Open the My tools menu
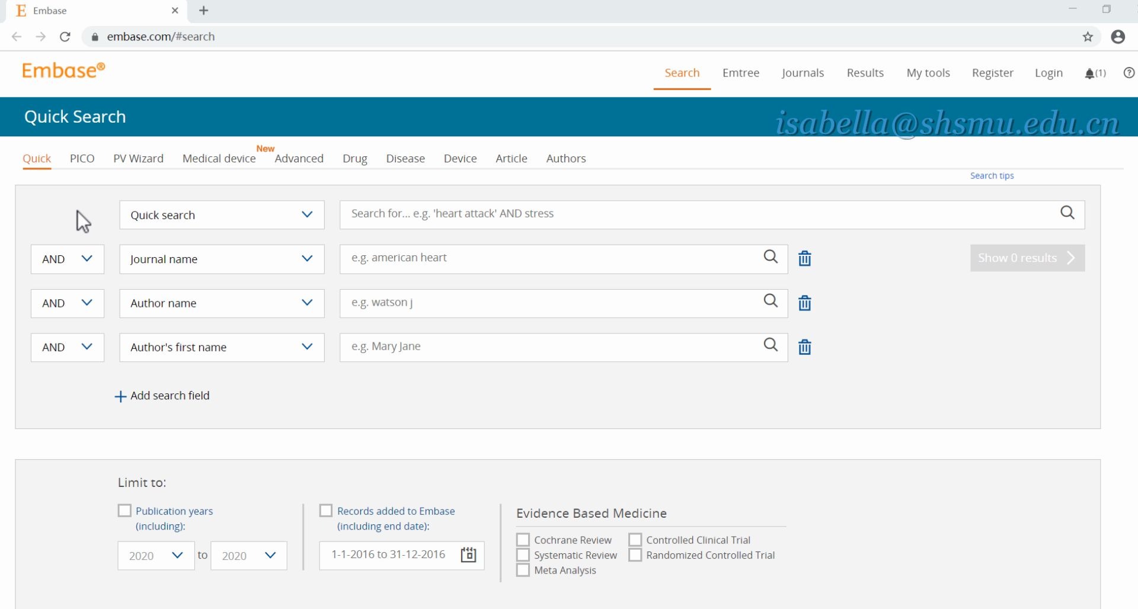1138x609 pixels. click(928, 73)
